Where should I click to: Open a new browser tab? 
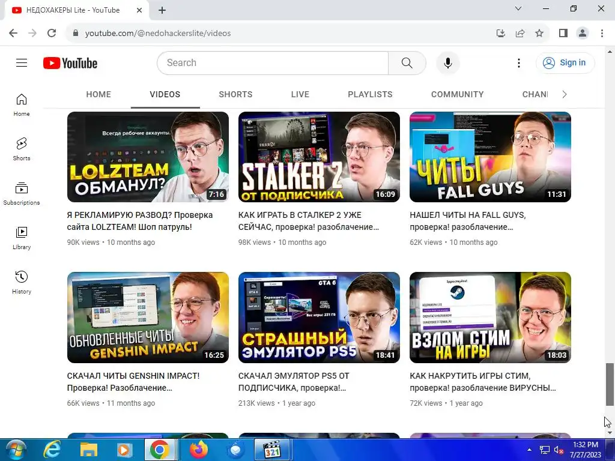162,10
